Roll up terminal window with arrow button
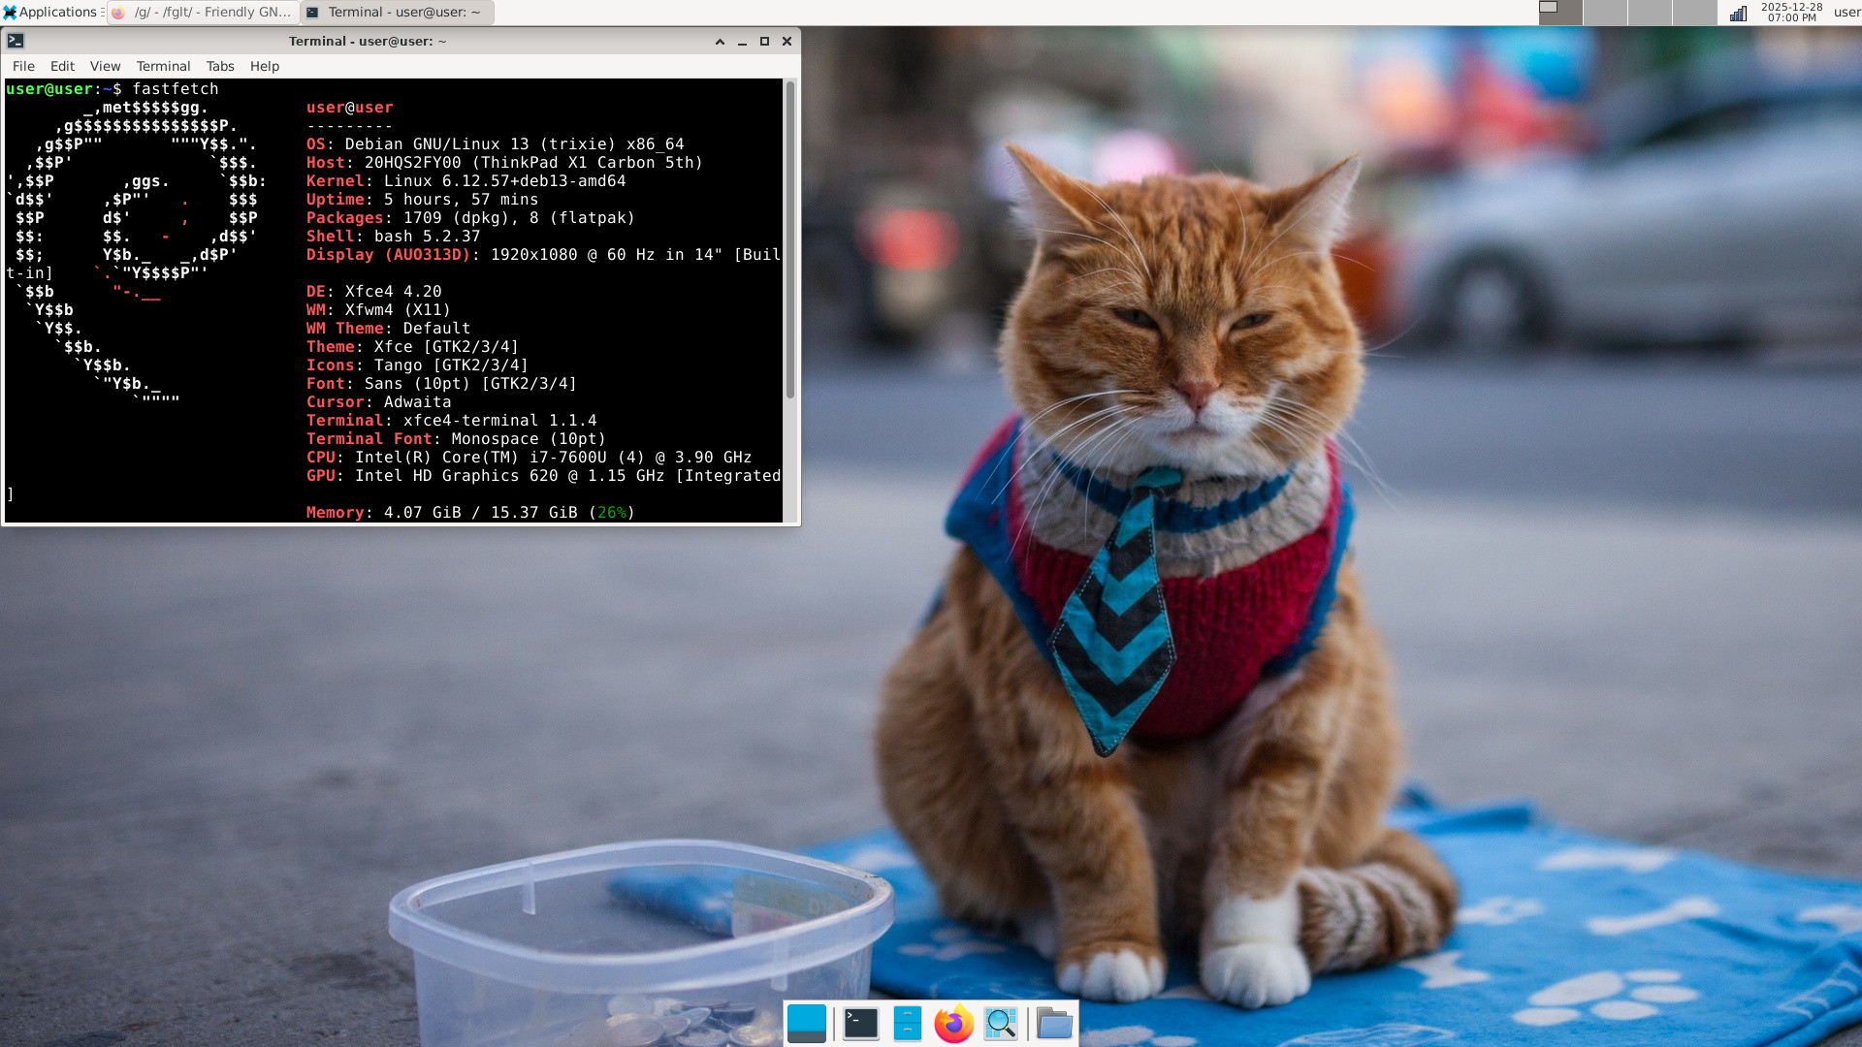The width and height of the screenshot is (1862, 1047). pos(720,42)
